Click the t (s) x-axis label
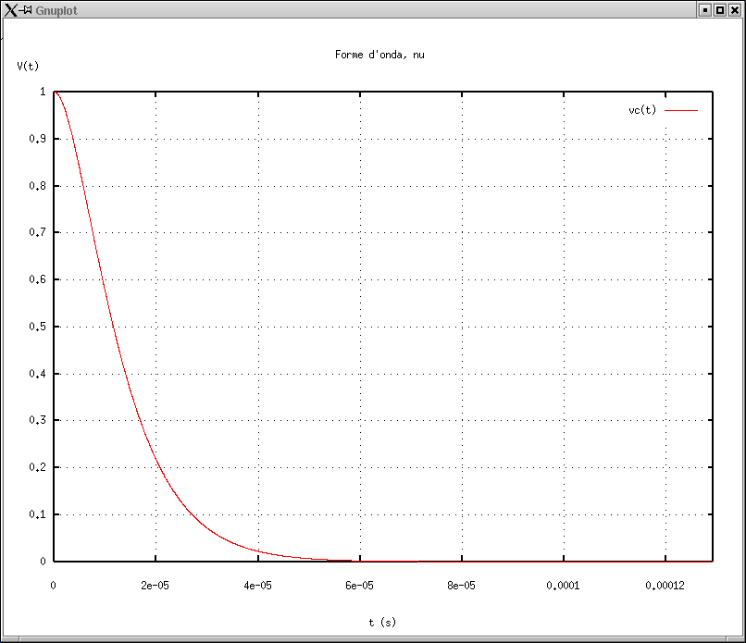This screenshot has width=746, height=643. pos(382,623)
